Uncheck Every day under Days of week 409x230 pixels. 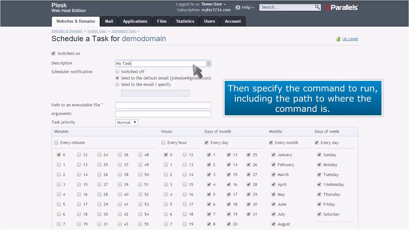[x=317, y=142]
